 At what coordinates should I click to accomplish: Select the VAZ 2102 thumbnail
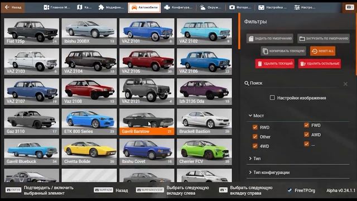204,31
